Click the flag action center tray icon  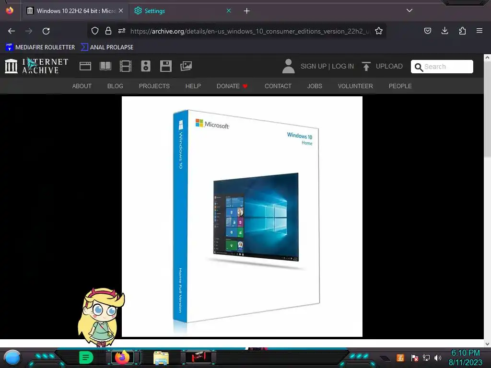[414, 357]
